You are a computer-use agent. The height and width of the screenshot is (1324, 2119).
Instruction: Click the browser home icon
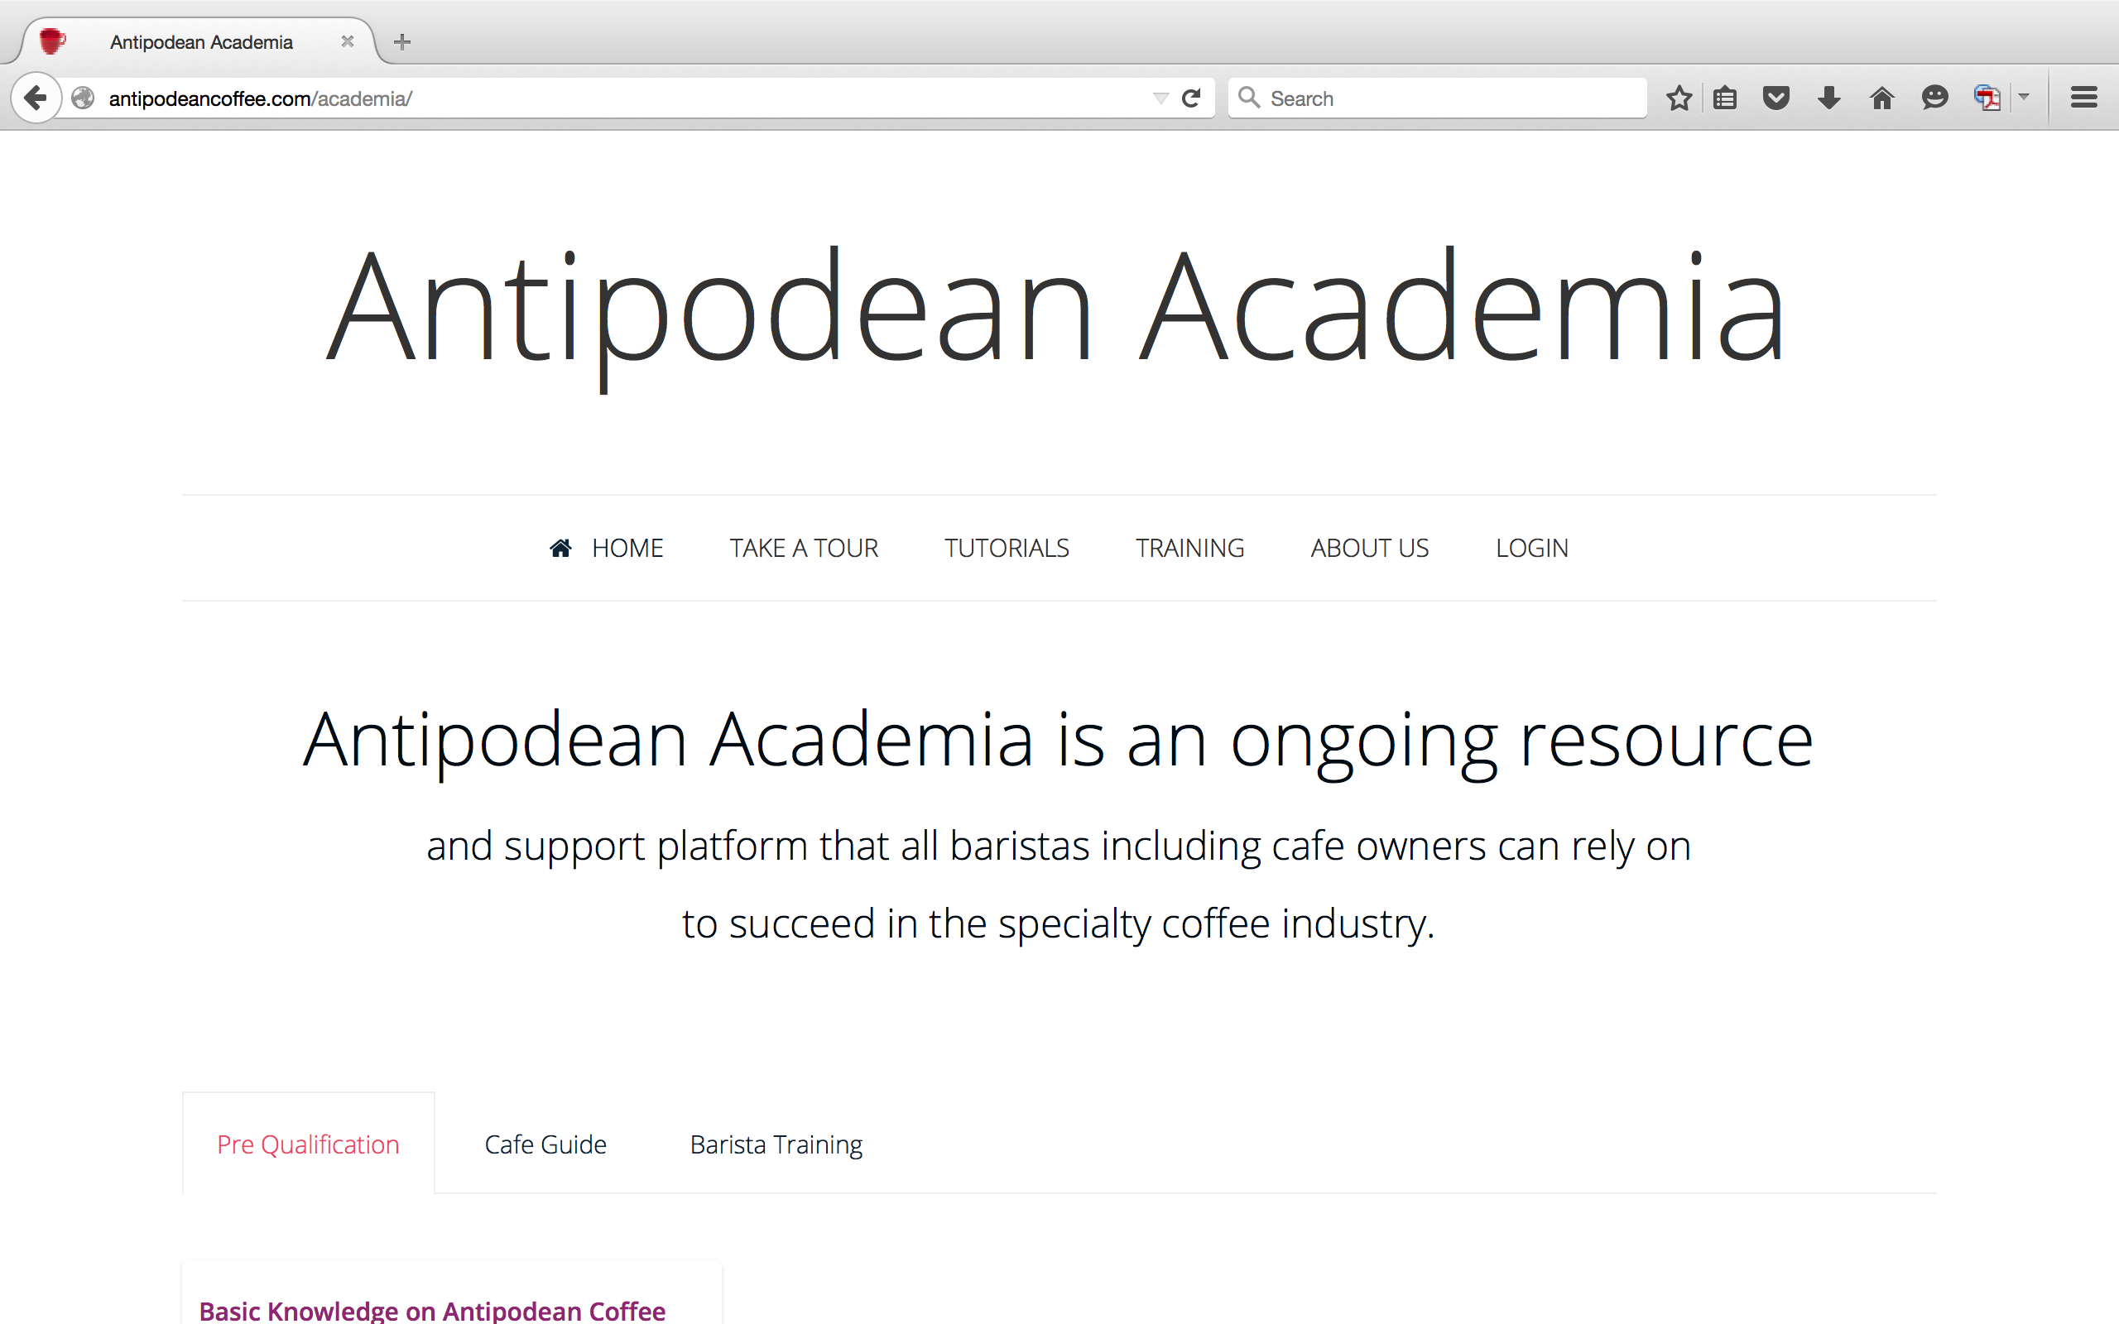(x=1881, y=98)
